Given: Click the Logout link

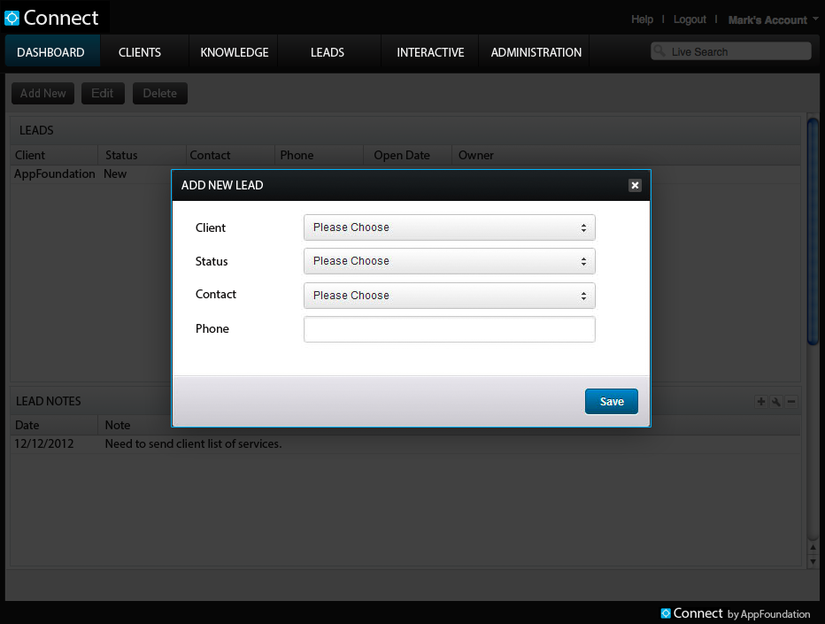Looking at the screenshot, I should point(690,19).
